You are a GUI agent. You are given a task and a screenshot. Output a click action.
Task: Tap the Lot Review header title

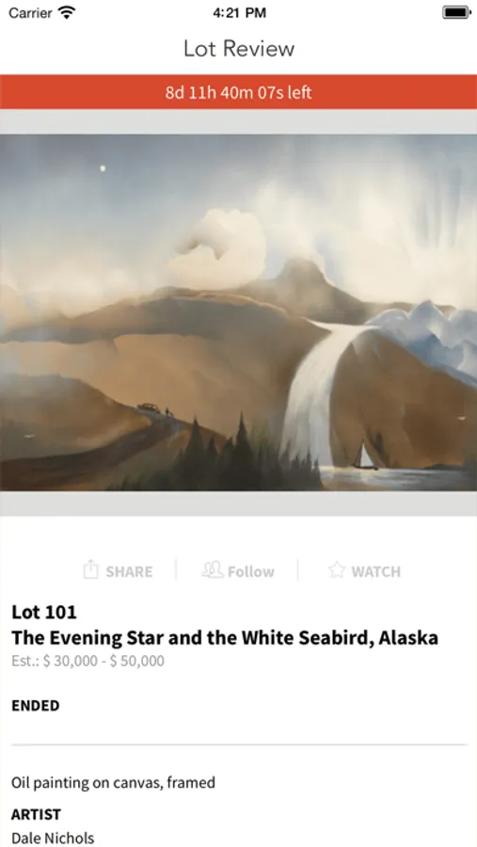[239, 49]
